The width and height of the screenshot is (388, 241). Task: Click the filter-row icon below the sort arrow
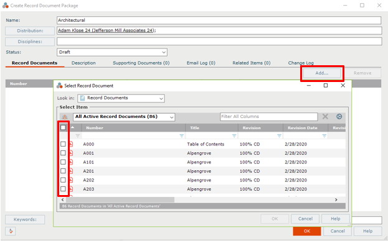click(77, 136)
